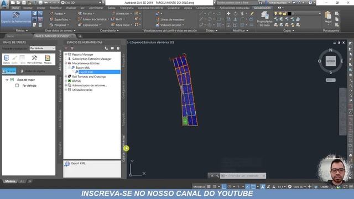Click the settings gear in status bar
This screenshot has height=199, width=354.
click(x=290, y=187)
